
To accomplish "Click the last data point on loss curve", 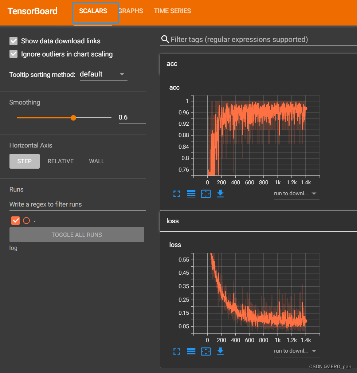I will click(306, 321).
